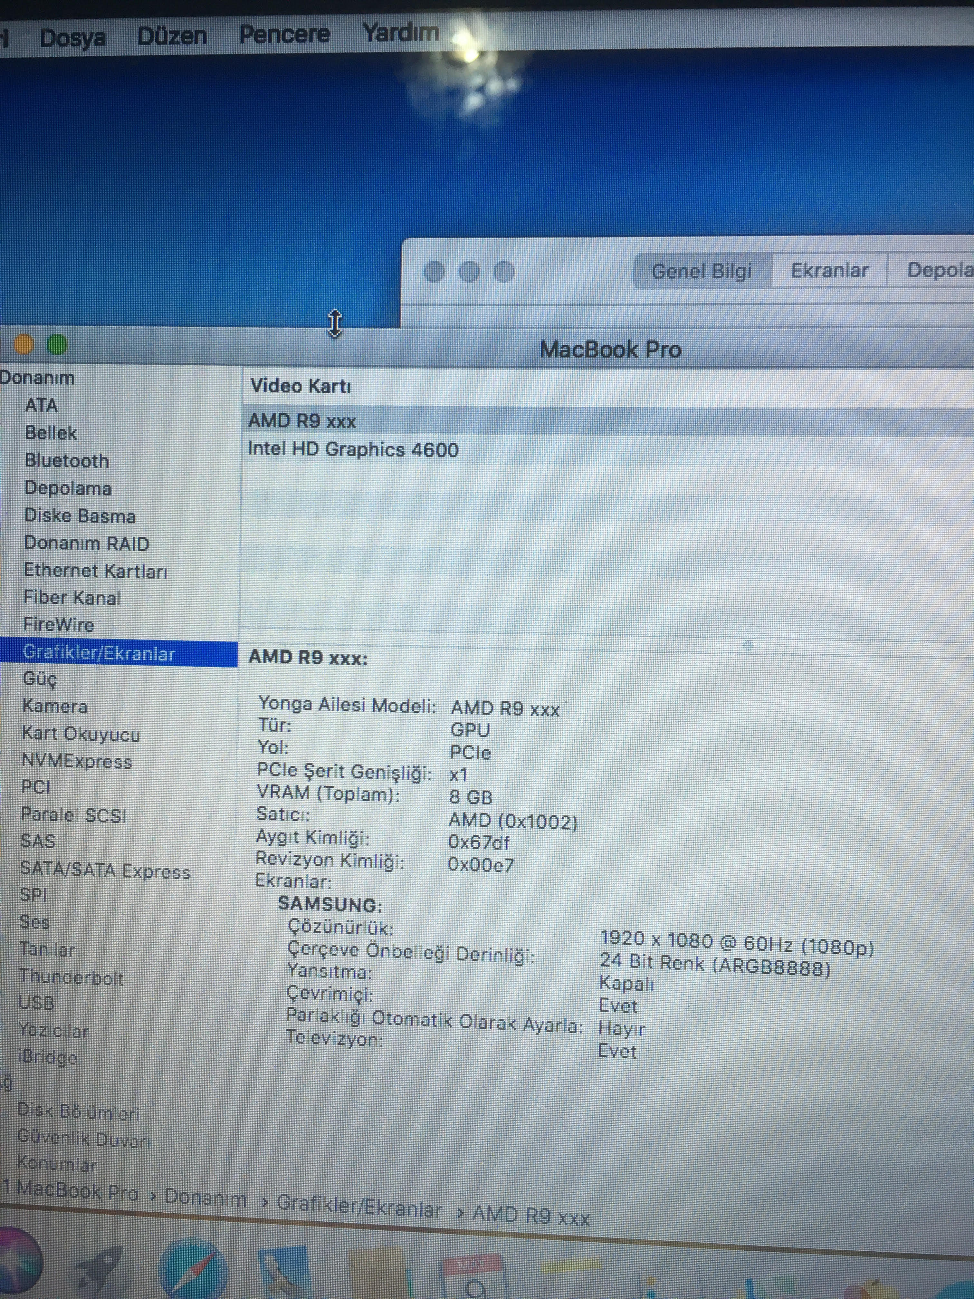Click the x1 PCIe lane width value

[459, 775]
